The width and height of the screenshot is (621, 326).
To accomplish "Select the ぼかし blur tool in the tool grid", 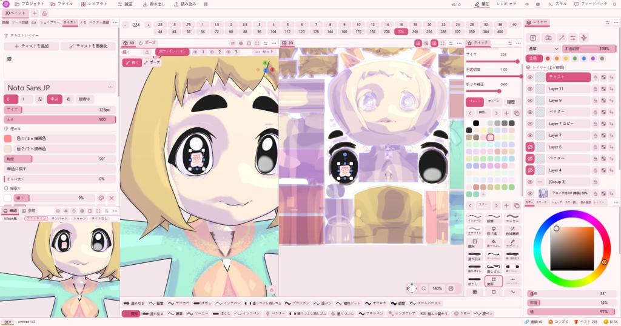I will click(474, 281).
